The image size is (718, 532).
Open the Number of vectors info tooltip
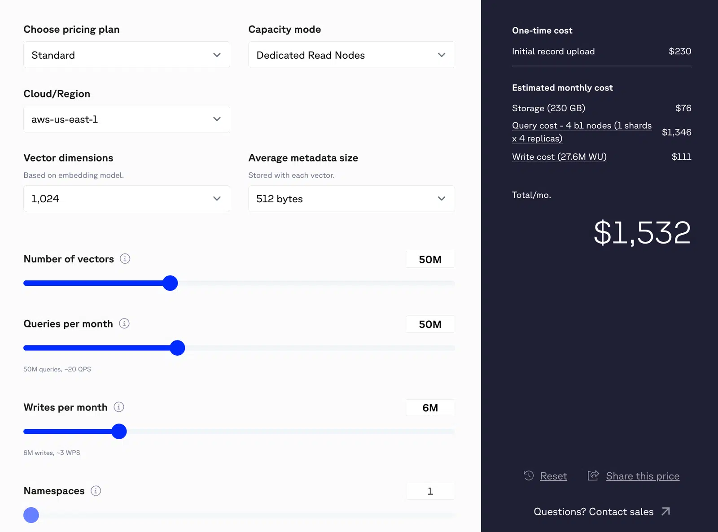pyautogui.click(x=126, y=258)
